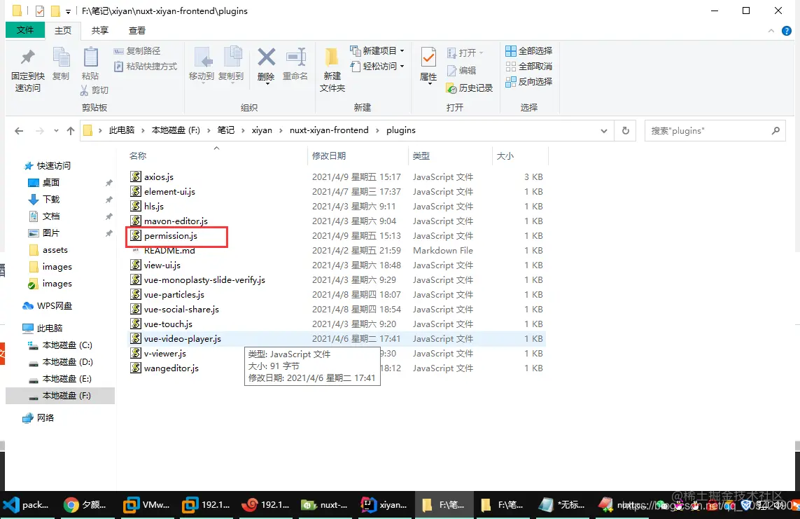Viewport: 800px width, 519px height.
Task: Click Select all in ribbon
Action: pos(529,51)
